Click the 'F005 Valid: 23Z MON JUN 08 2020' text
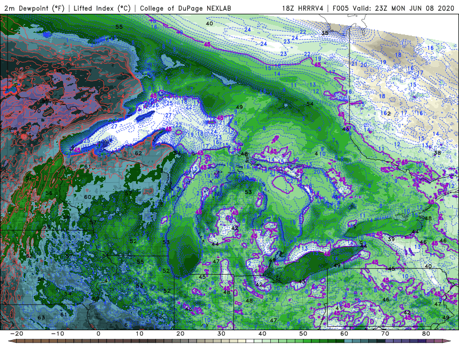Screen dimensions: 459x344 (394, 8)
